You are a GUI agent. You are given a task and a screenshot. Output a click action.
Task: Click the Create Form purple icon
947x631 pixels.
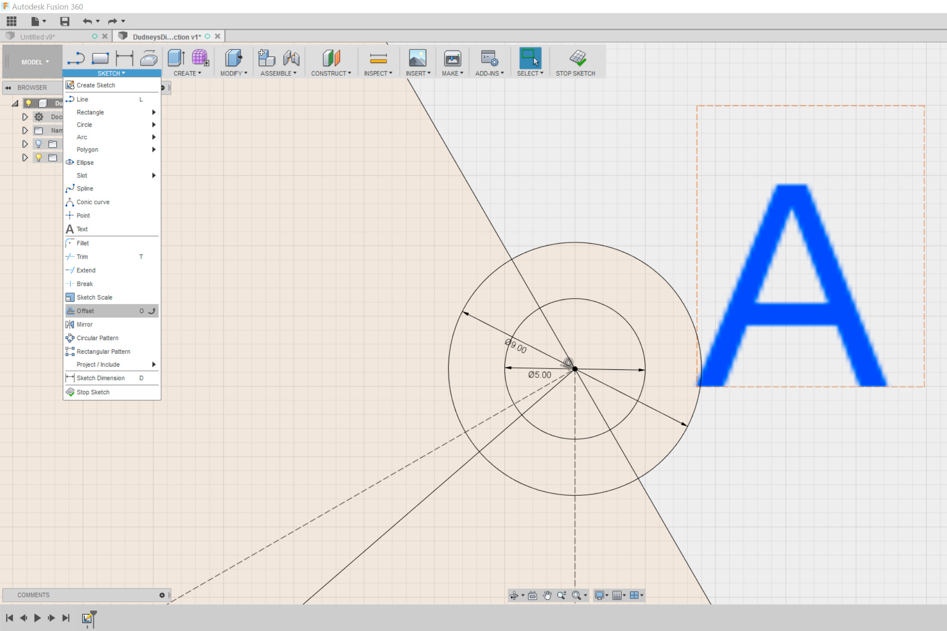200,58
